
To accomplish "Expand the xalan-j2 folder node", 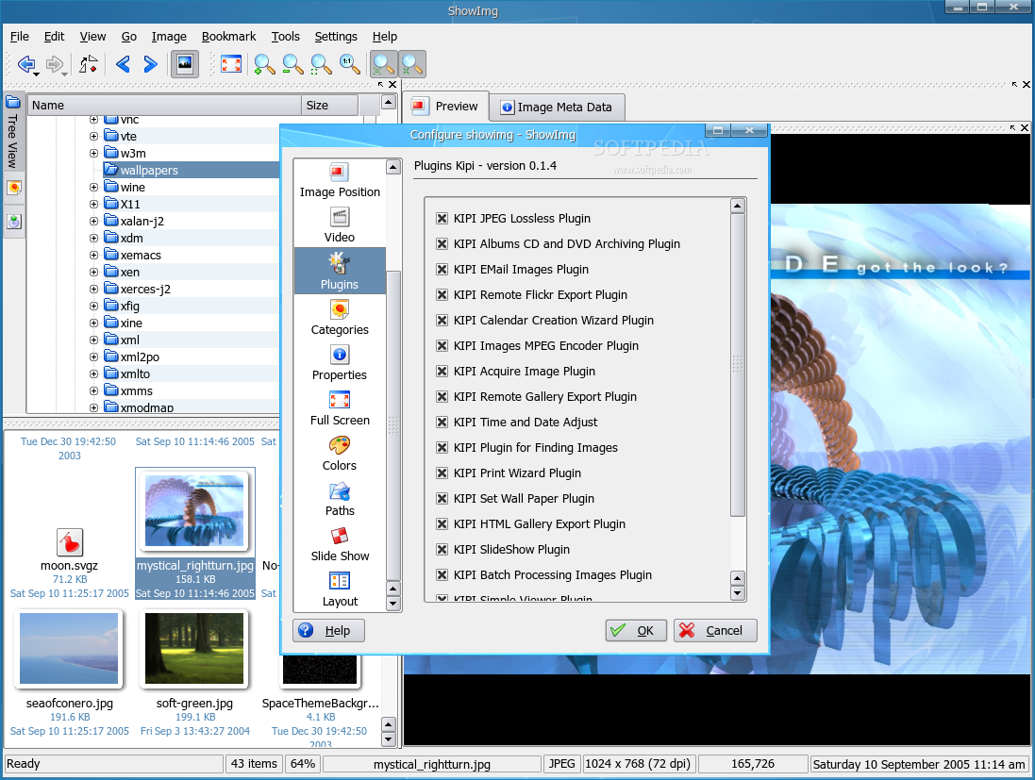I will [x=93, y=221].
